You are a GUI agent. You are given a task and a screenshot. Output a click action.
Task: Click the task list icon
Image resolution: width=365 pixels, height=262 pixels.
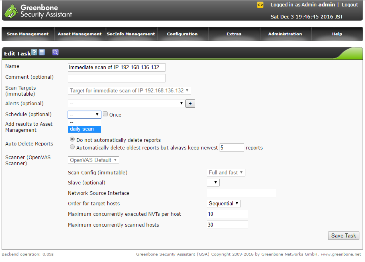click(x=42, y=53)
